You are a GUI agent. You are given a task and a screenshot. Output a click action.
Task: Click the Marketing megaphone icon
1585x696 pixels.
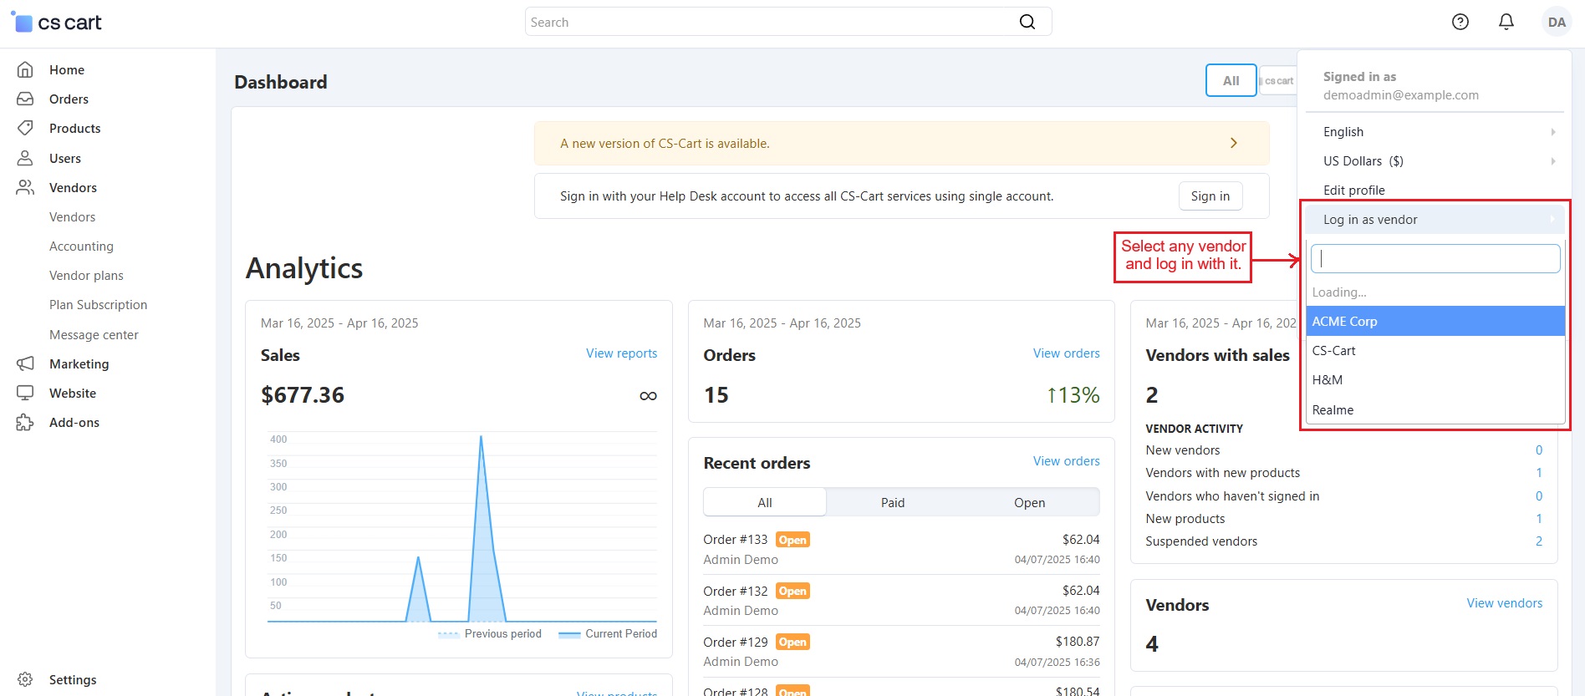coord(25,364)
